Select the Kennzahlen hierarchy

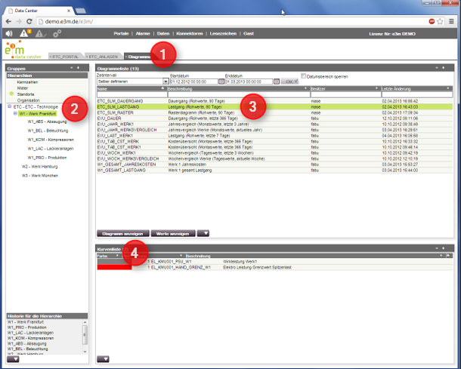[27, 82]
